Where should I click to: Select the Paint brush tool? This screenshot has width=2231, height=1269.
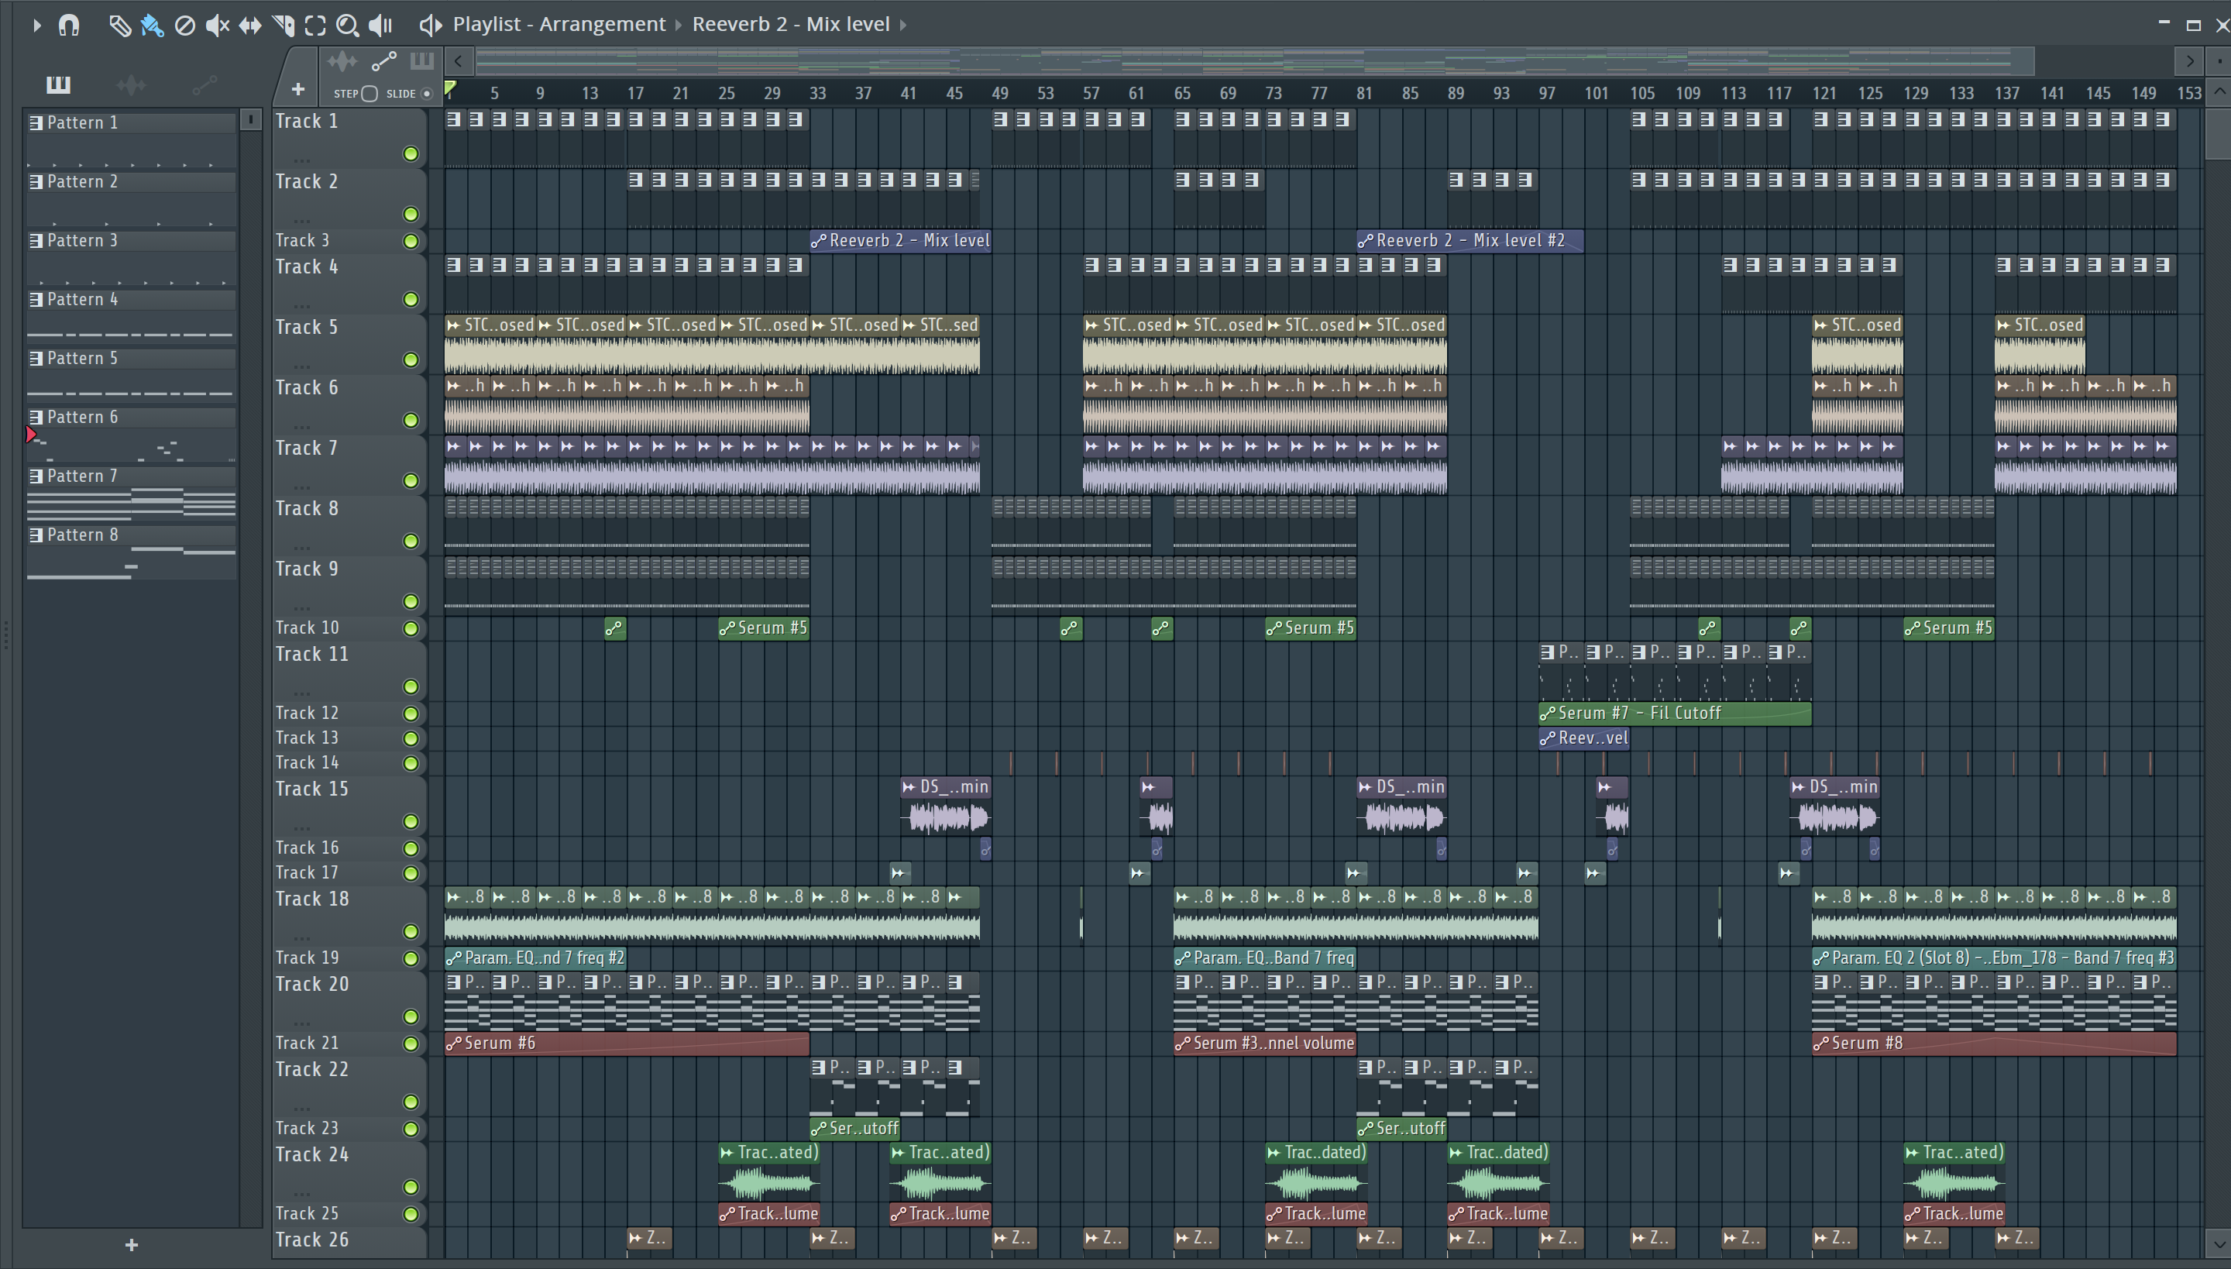click(x=152, y=26)
